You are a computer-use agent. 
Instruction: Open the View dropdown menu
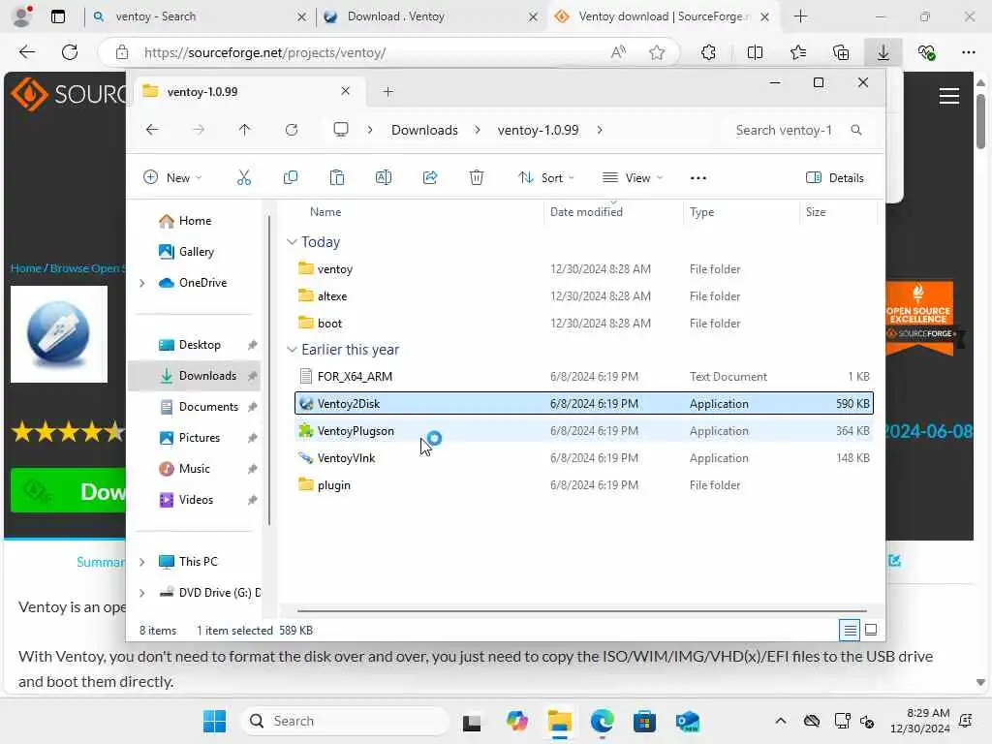tap(632, 178)
